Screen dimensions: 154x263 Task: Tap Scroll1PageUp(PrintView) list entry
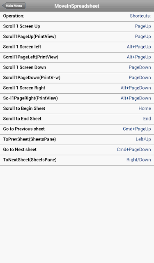[77, 37]
